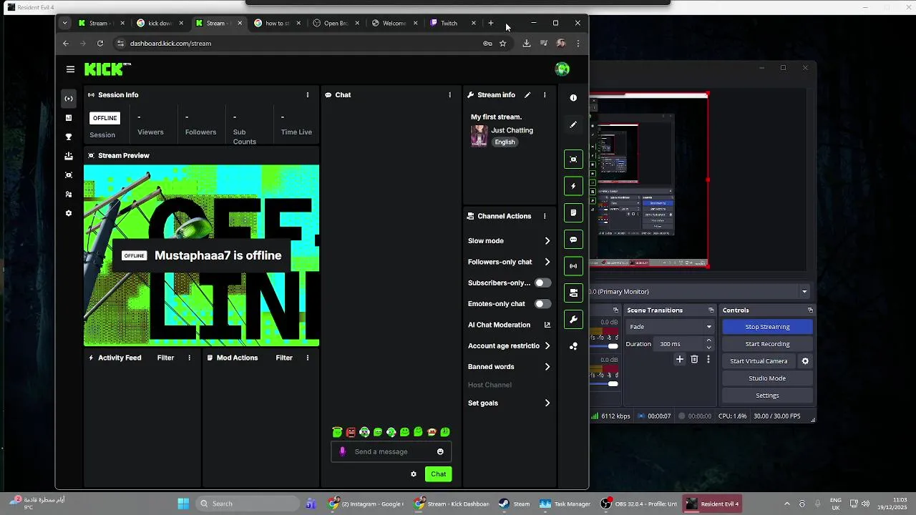Image resolution: width=916 pixels, height=515 pixels.
Task: Open Session Info three-dot menu
Action: tap(308, 94)
